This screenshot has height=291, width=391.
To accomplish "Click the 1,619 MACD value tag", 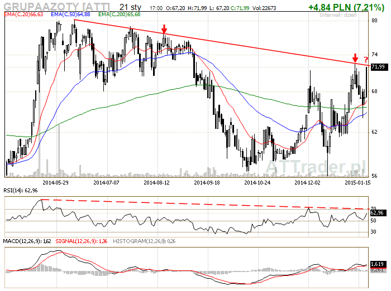I will click(x=379, y=264).
